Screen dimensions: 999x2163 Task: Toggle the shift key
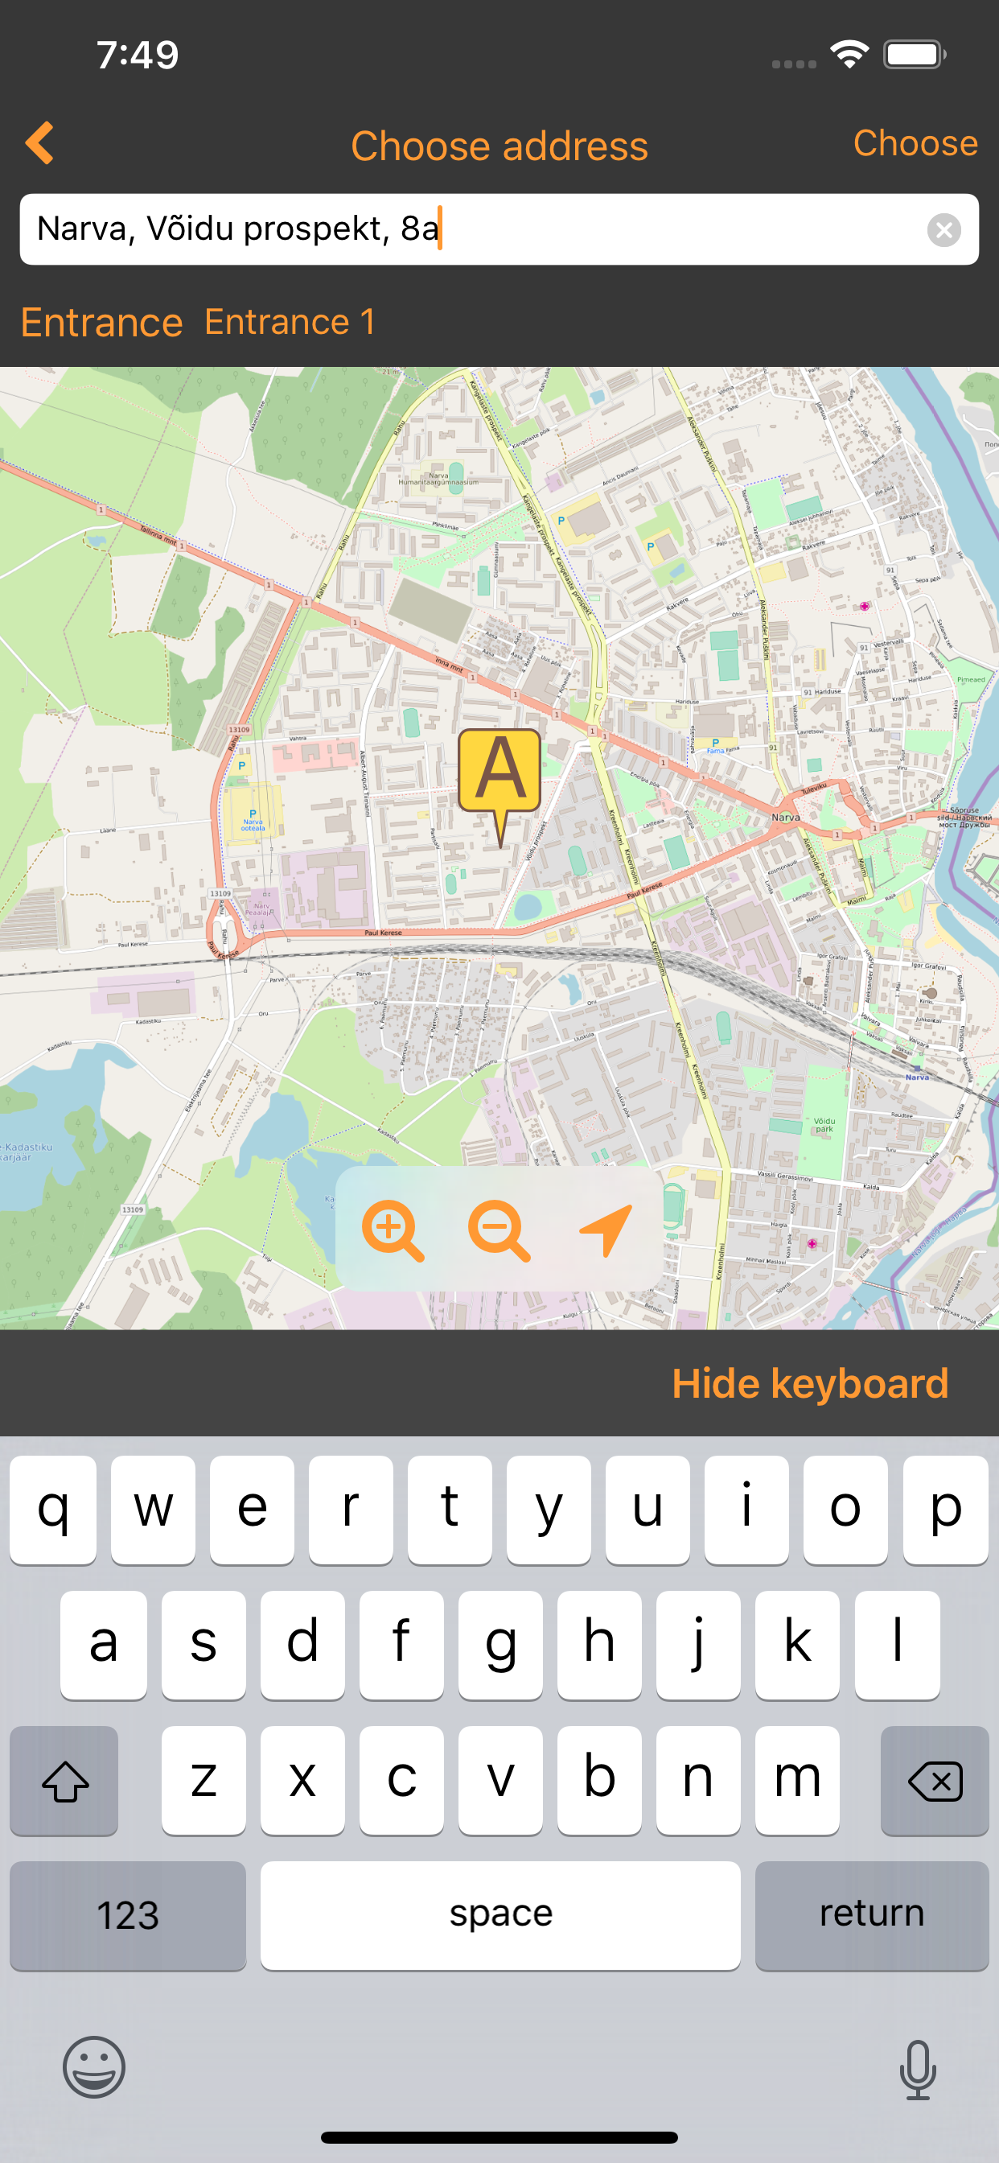tap(64, 1780)
